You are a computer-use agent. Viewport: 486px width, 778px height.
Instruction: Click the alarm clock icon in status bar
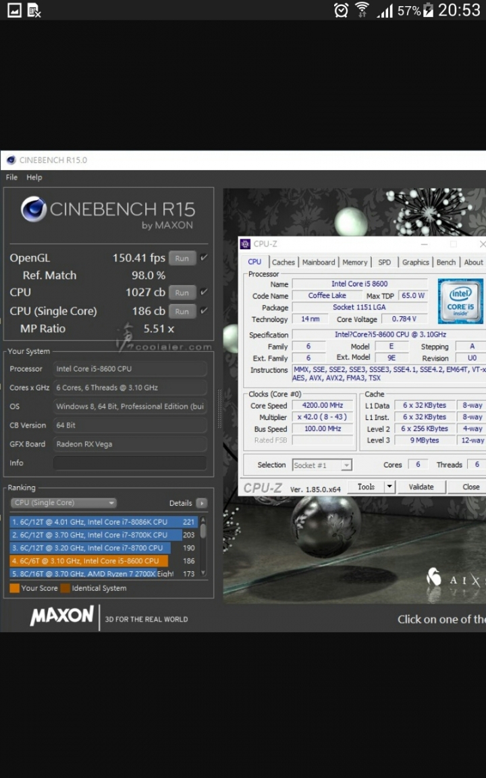point(341,10)
